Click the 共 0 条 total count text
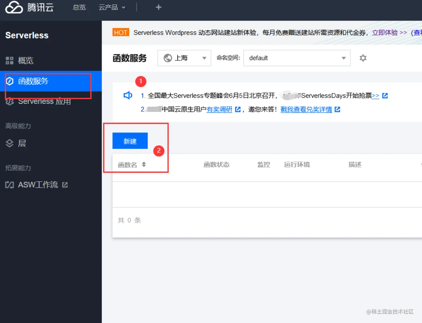 [129, 220]
